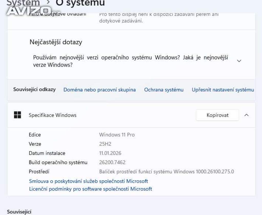Go back to the Systém breadcrumb
This screenshot has width=262, height=215.
23,3
